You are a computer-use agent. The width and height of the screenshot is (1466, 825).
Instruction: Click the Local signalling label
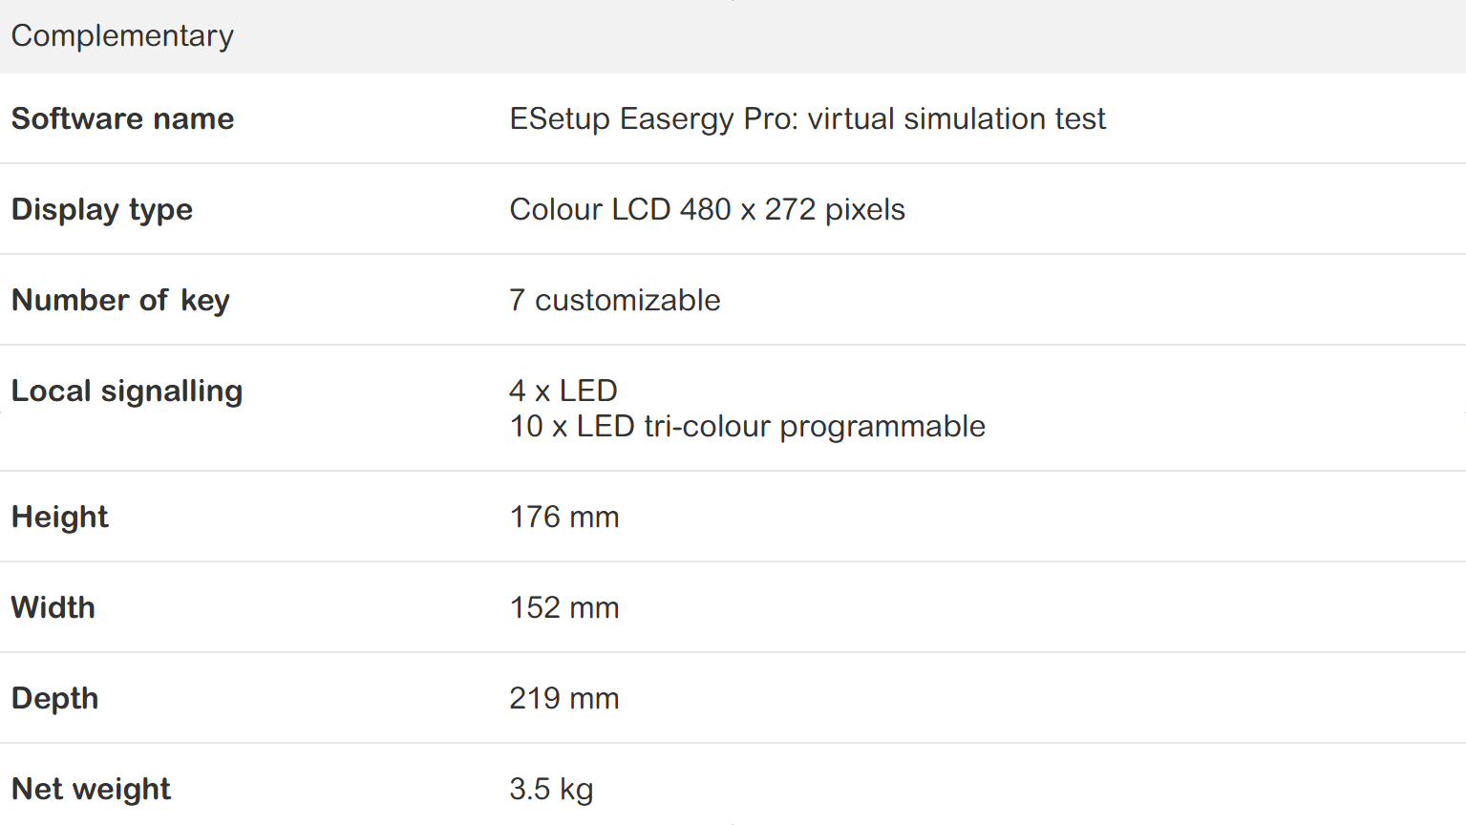pyautogui.click(x=127, y=391)
